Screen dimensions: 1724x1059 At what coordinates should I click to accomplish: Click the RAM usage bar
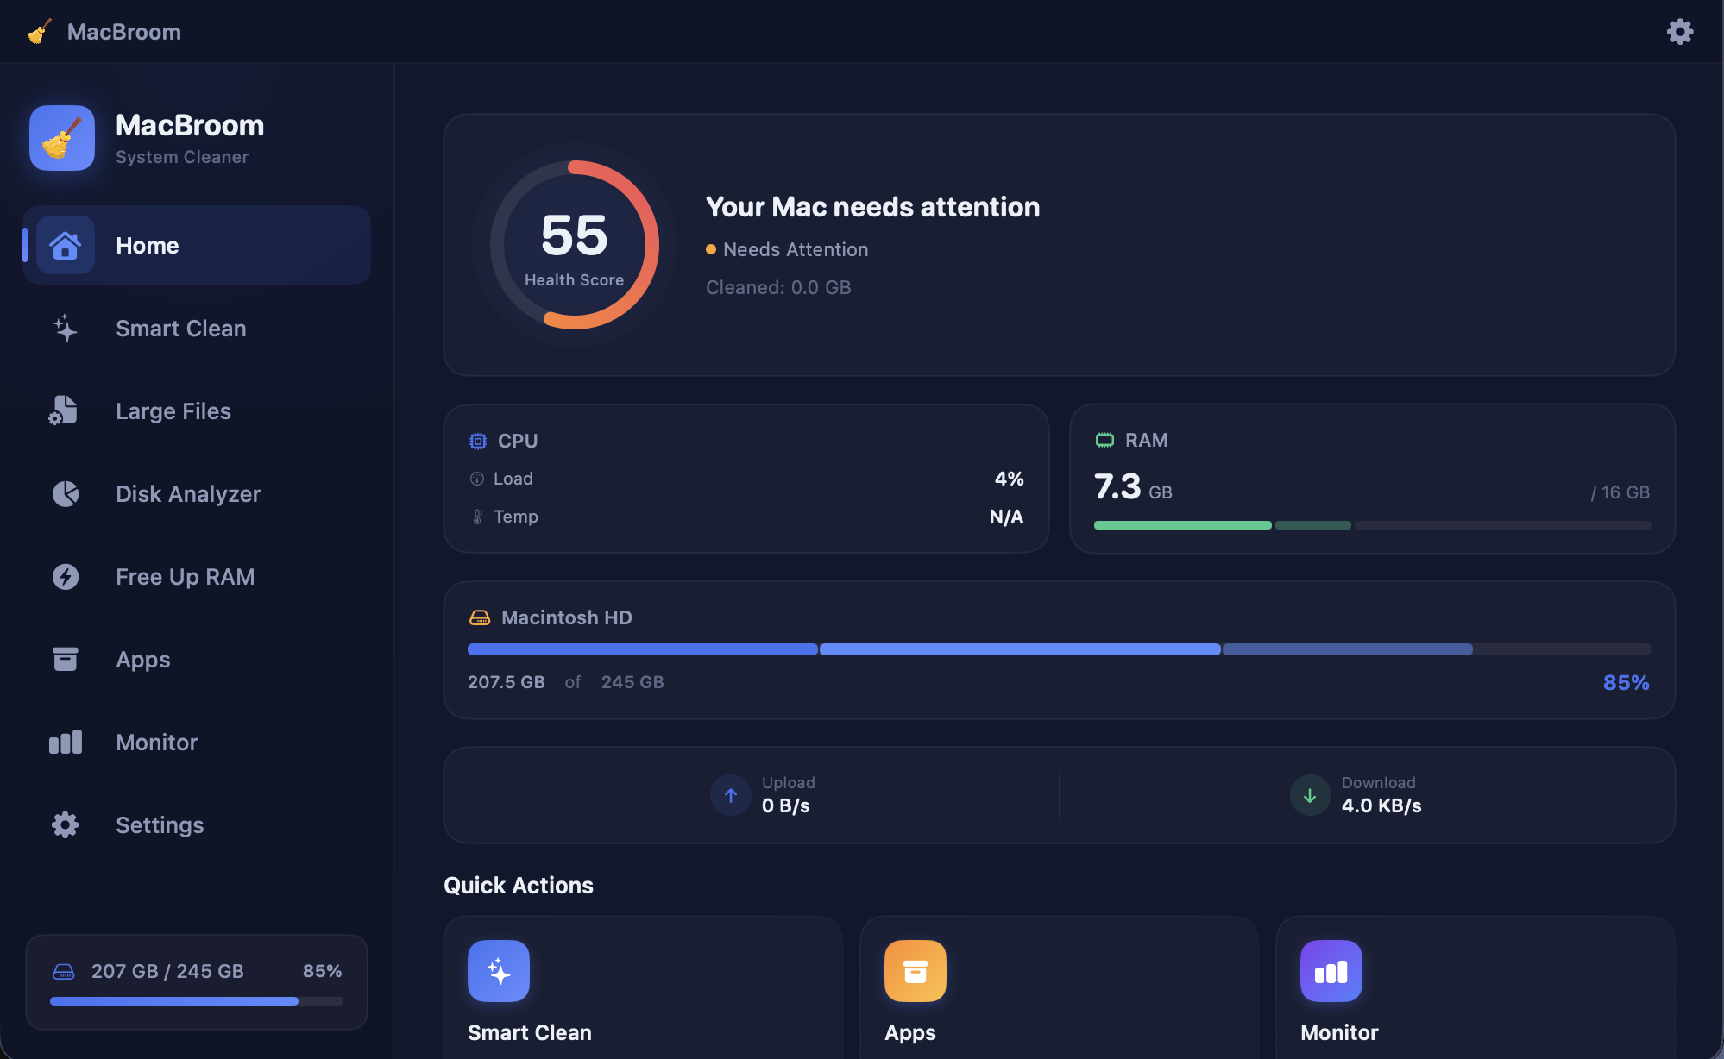(x=1373, y=525)
